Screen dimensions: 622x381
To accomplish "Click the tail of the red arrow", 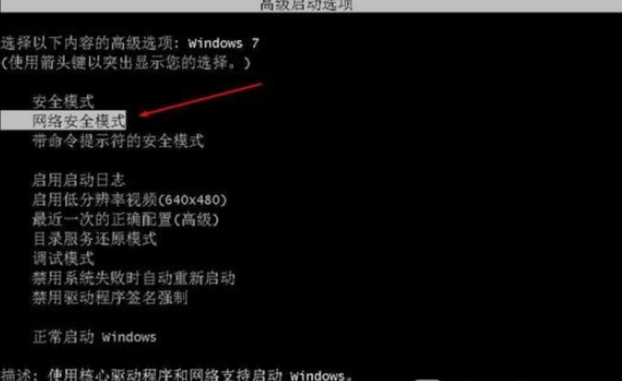I will point(258,84).
